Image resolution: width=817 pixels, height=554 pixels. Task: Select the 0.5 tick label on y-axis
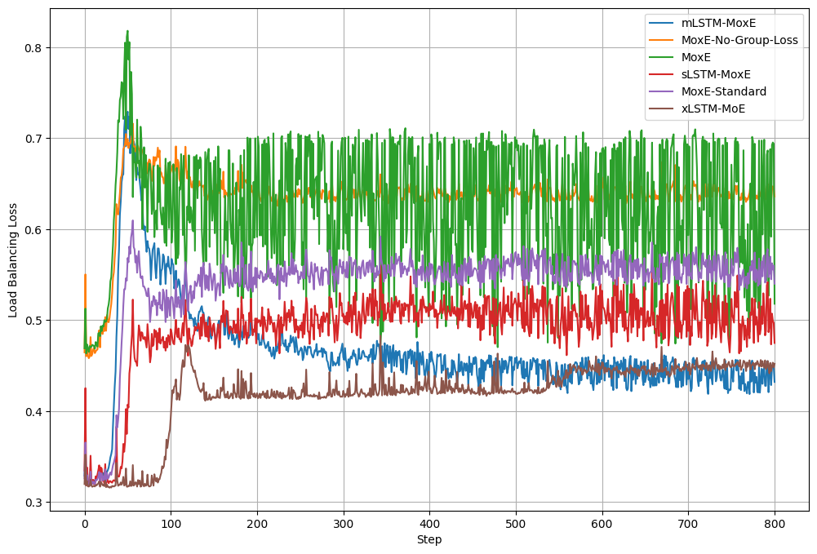point(33,321)
